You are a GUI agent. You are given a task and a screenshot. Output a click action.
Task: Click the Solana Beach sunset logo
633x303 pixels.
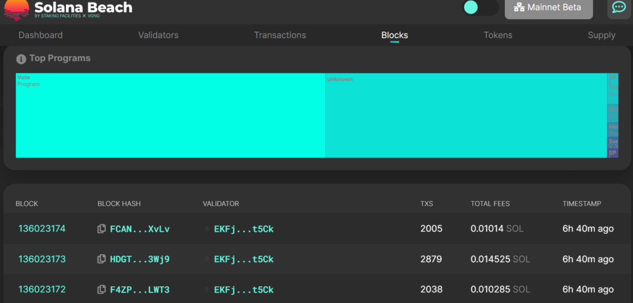click(15, 7)
